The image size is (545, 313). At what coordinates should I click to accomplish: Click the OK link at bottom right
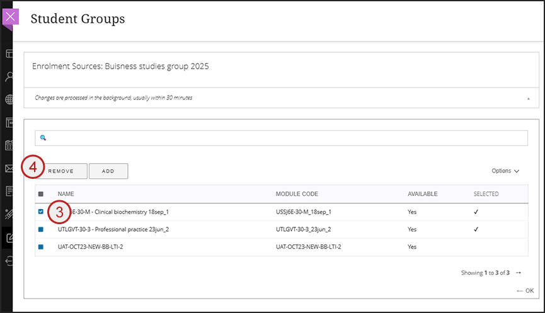click(x=525, y=290)
